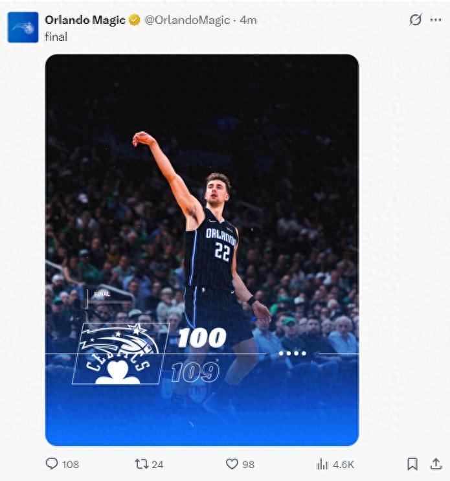Like the post with heart icon
This screenshot has width=450, height=481.
coord(231,464)
